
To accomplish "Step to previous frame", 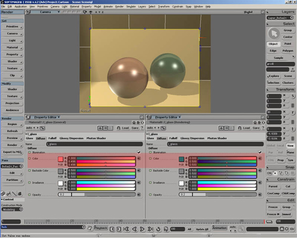I will [112, 229].
